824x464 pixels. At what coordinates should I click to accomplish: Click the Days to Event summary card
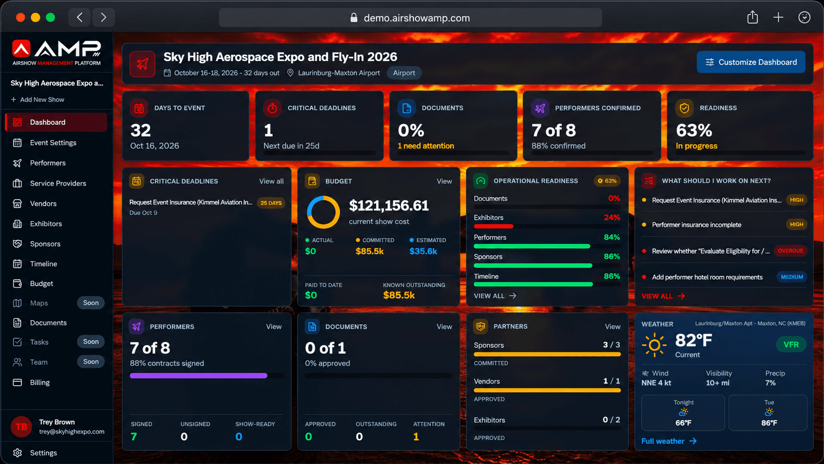point(186,125)
